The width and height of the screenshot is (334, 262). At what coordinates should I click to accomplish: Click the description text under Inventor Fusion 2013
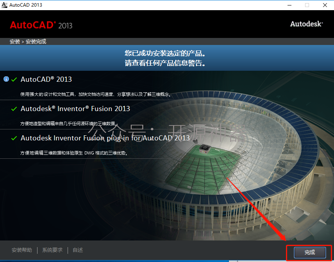[x=68, y=124]
